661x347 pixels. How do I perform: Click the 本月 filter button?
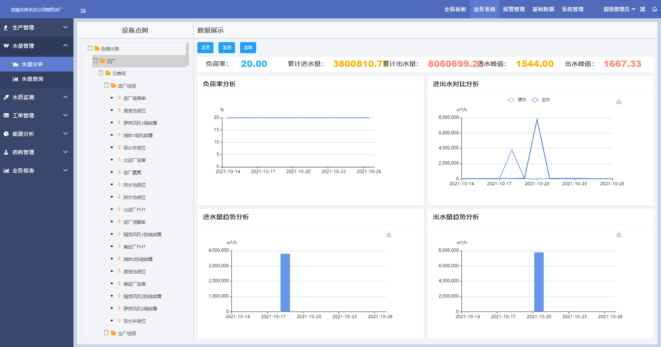coord(227,48)
